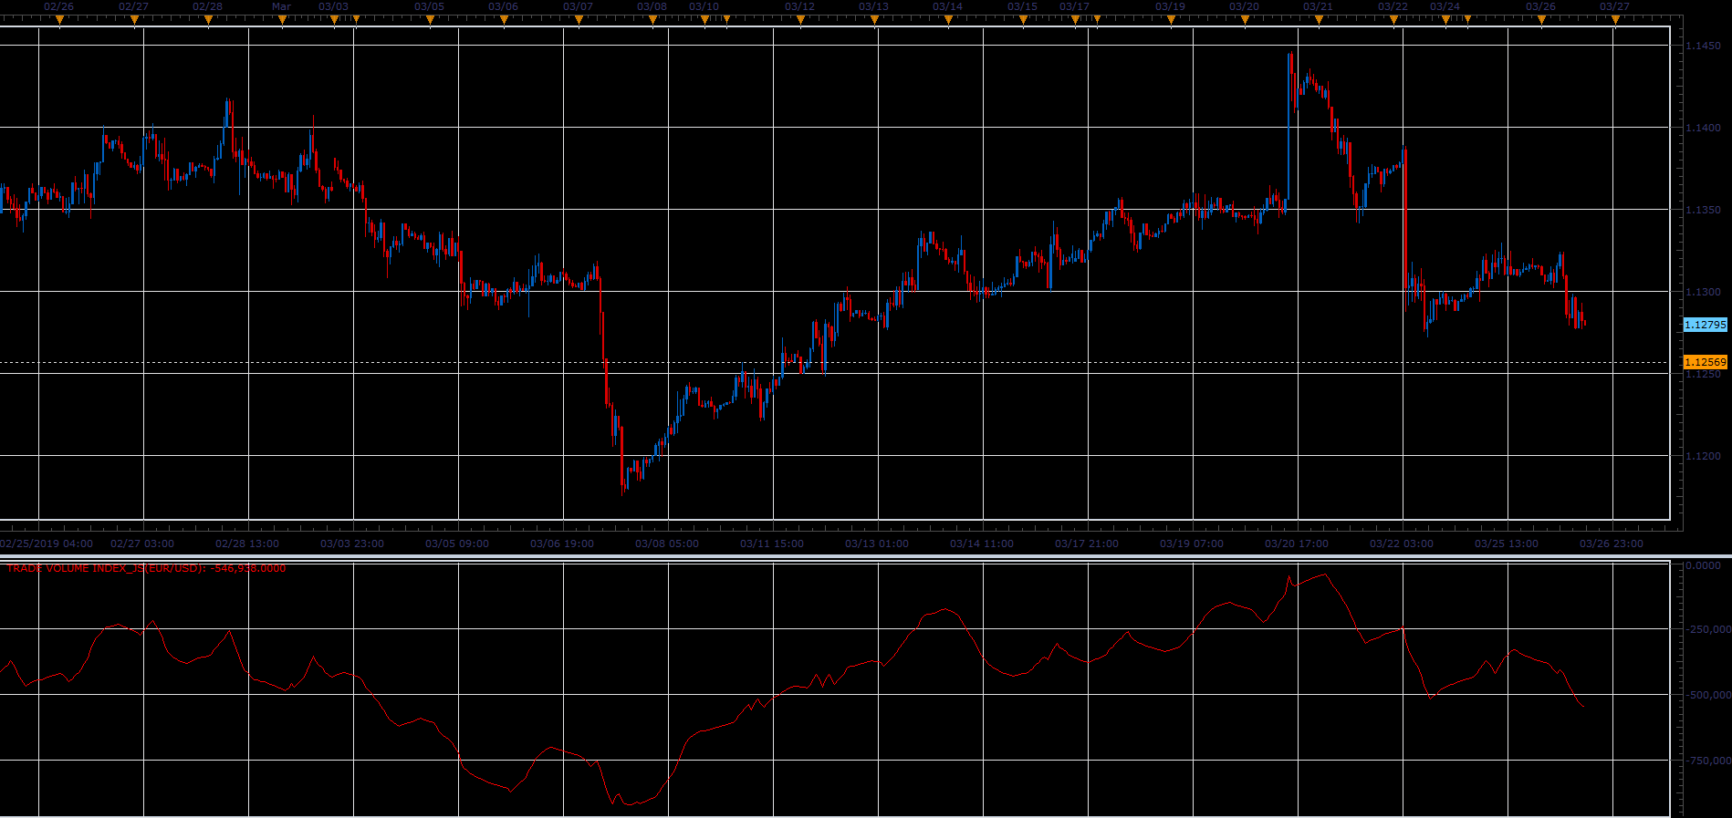Screen dimensions: 1732x818
Task: Click the orange day marker under 03/06
Action: tap(505, 20)
